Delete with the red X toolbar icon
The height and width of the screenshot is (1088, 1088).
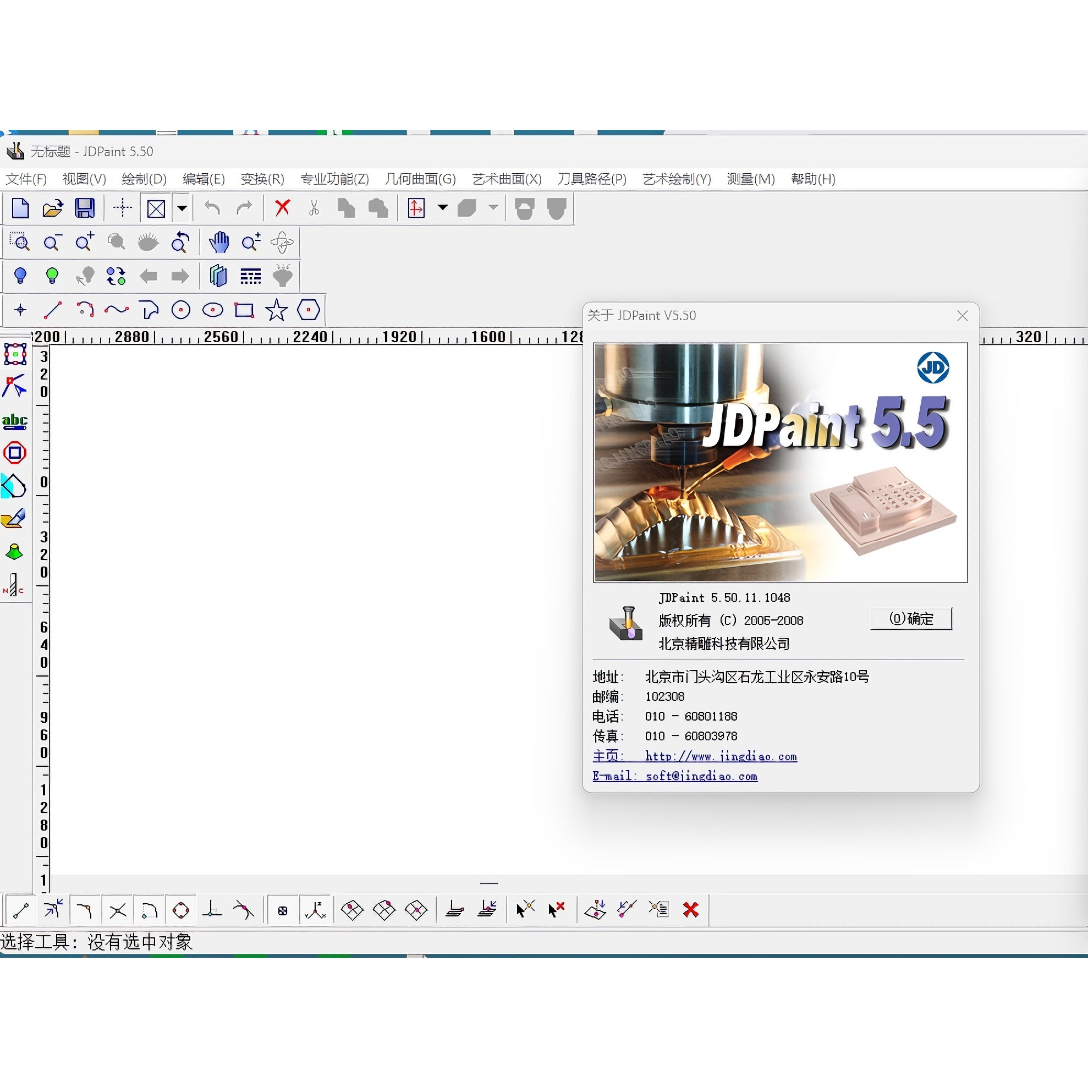(283, 208)
